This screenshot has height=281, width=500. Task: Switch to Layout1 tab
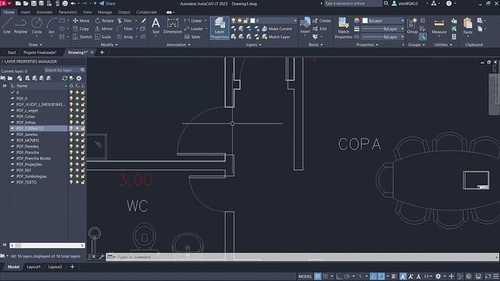34,267
